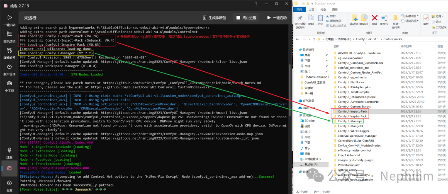Open quick access toolbar dropdown arrow in Explorer title

pos(312,3)
